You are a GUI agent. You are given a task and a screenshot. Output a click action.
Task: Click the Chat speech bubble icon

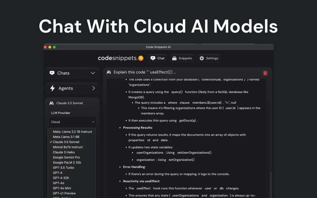point(153,58)
